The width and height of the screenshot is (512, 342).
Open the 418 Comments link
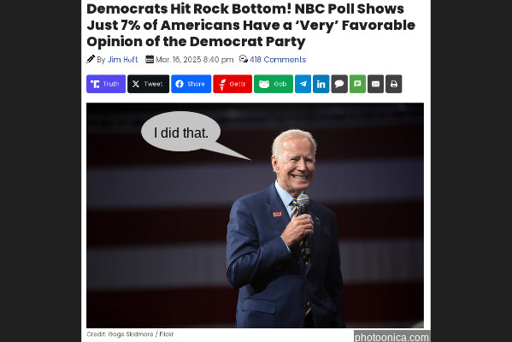[278, 60]
